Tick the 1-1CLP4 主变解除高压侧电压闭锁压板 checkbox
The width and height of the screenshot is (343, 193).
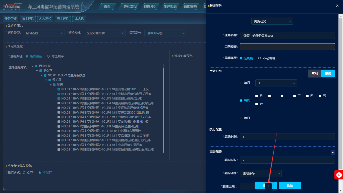[x=59, y=103]
